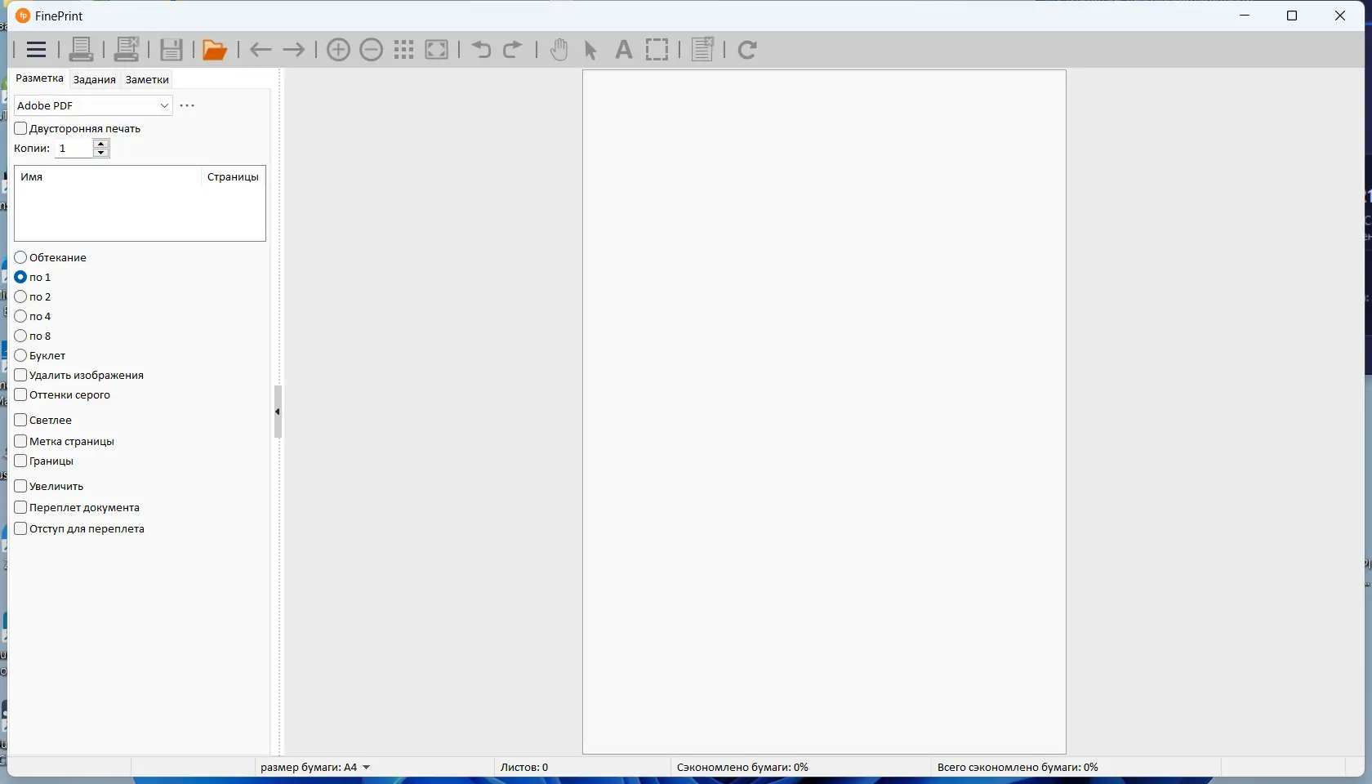The height and width of the screenshot is (784, 1372).
Task: Select the text tool letter A
Action: (623, 50)
